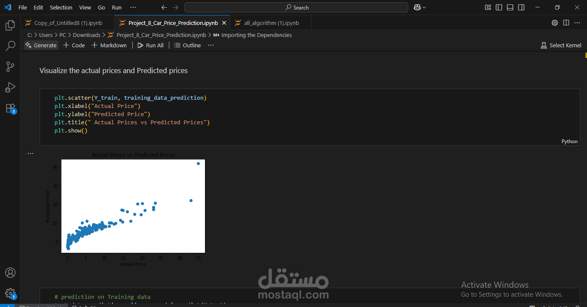Click the VS Code logo icon
Screen dimensions: 587x307
point(8,7)
